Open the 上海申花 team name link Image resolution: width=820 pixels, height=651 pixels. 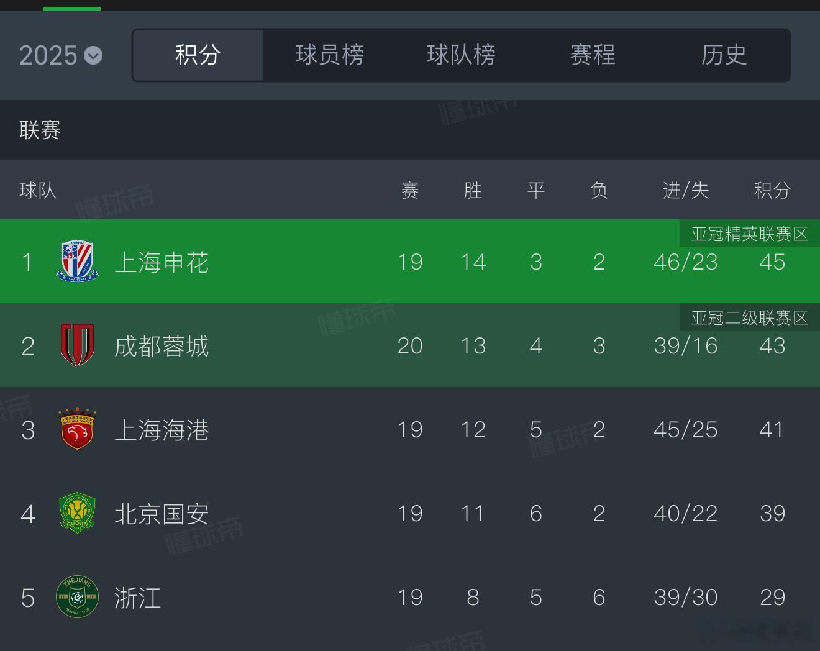[162, 262]
